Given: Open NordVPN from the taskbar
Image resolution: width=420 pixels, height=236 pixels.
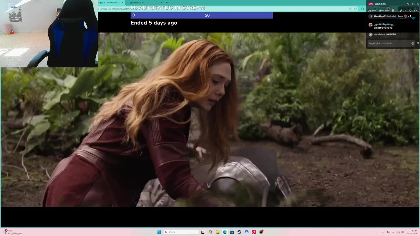Looking at the screenshot, I should click(246, 232).
